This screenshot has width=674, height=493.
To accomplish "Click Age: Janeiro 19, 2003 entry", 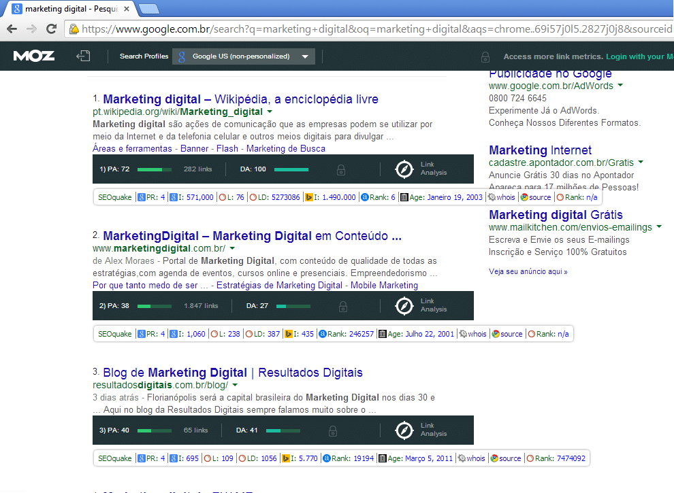I will [x=441, y=197].
